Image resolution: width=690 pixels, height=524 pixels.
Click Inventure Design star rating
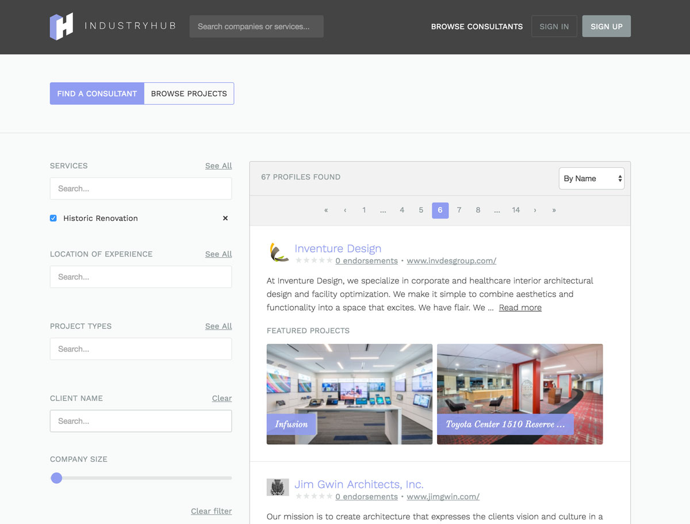coord(313,261)
